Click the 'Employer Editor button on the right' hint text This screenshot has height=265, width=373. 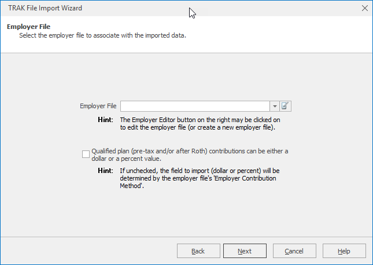point(200,120)
